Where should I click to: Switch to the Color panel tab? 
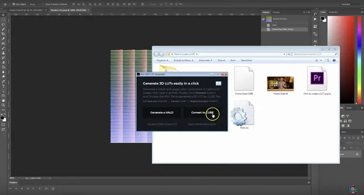point(323,12)
